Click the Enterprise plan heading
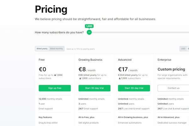The image size is (189, 126). tap(164, 60)
